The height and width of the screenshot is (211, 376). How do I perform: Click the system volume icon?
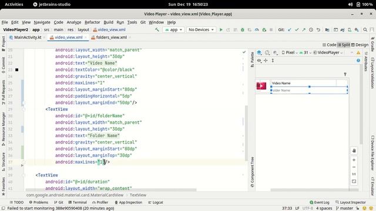coord(350,4)
